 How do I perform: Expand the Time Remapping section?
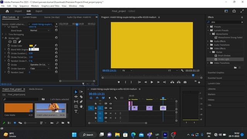[x=3, y=34]
